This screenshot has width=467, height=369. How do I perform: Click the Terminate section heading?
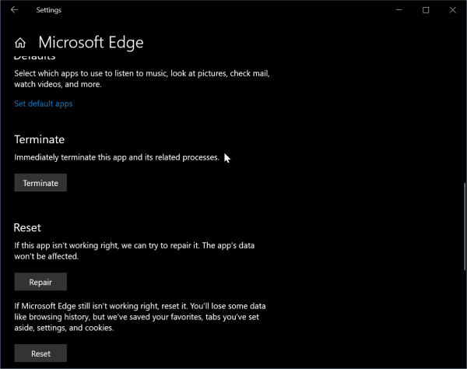pos(40,139)
